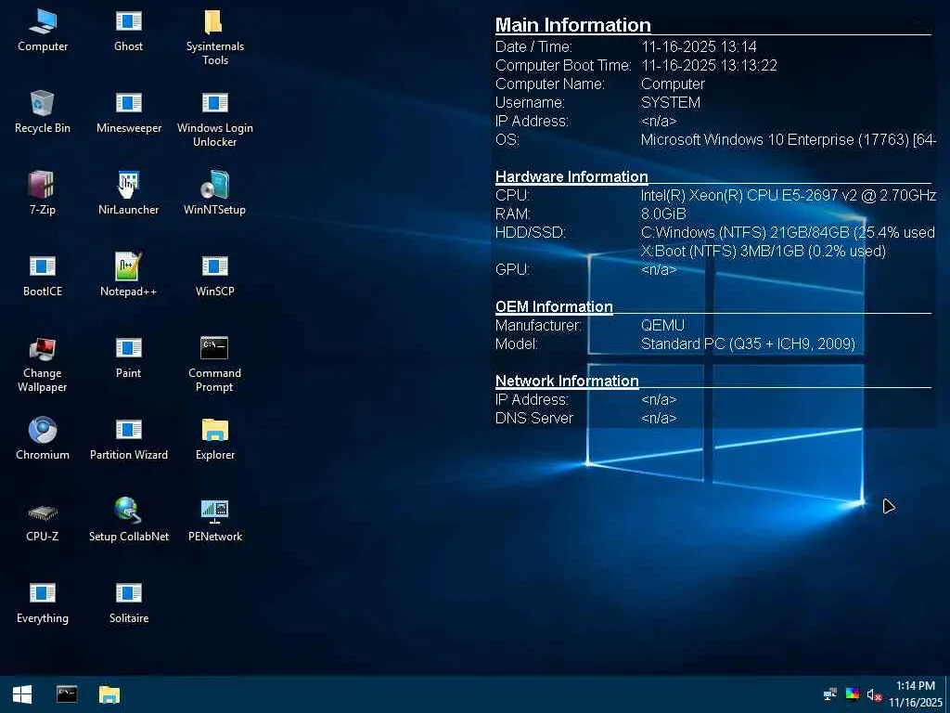This screenshot has width=950, height=713.
Task: Select Windows Login Unlocker shortcut
Action: [x=215, y=118]
